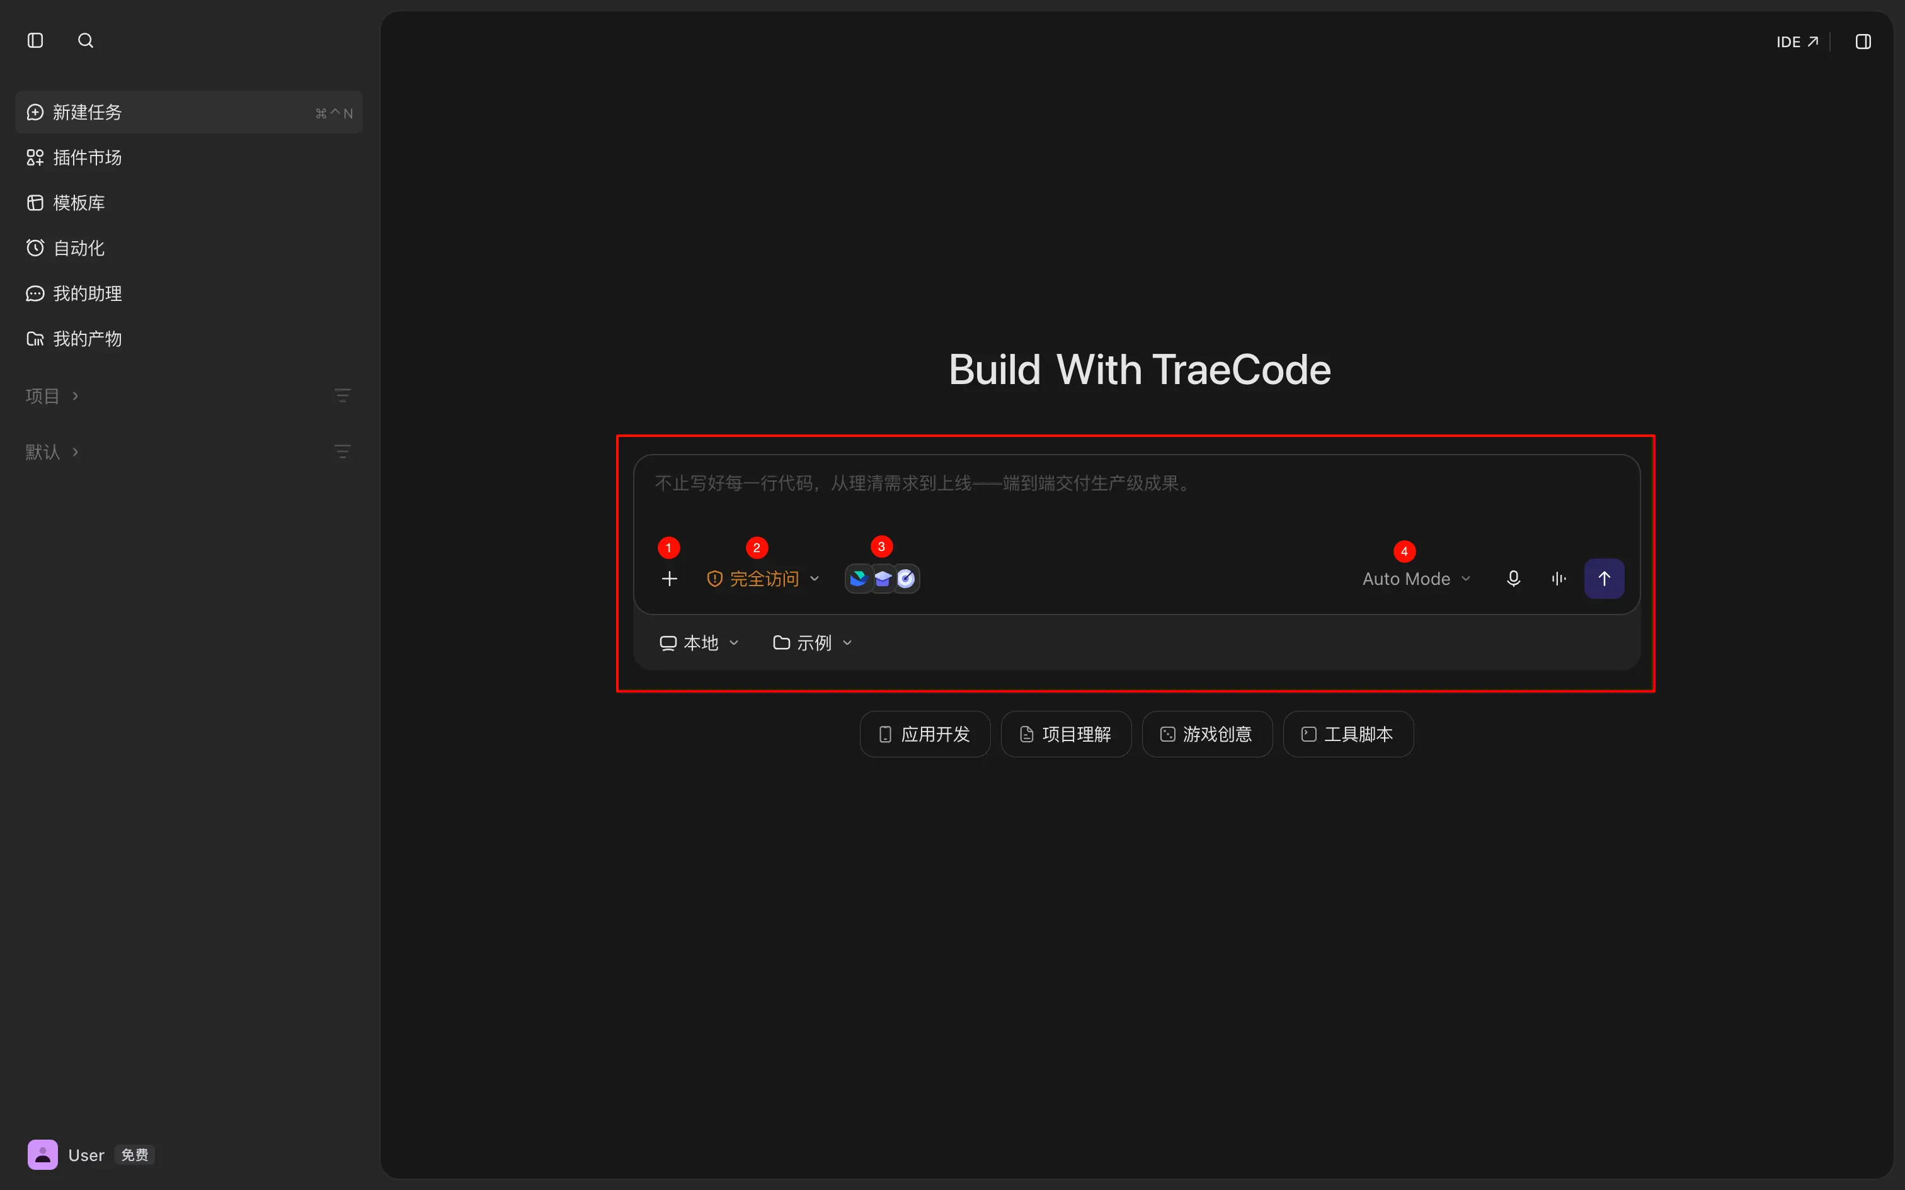Open 我的产物 artifacts page
1905x1190 pixels.
pos(189,339)
